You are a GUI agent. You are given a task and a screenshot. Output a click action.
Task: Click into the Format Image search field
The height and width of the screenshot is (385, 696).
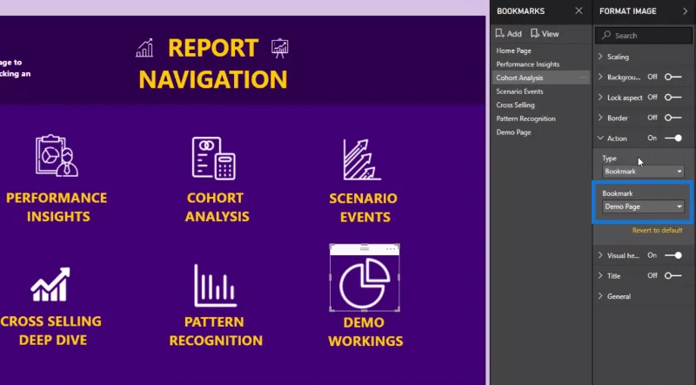(x=643, y=36)
